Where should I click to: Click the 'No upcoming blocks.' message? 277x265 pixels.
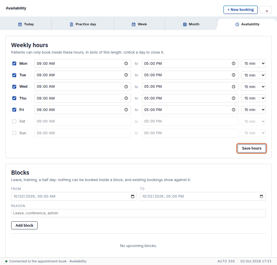138,246
